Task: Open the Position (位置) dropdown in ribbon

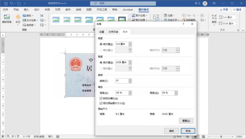Action: click(169, 15)
